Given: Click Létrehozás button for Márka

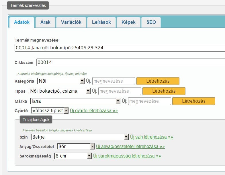Looking at the screenshot, I should click(x=194, y=101).
